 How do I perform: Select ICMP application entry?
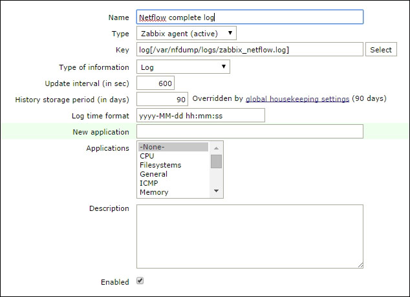173,183
